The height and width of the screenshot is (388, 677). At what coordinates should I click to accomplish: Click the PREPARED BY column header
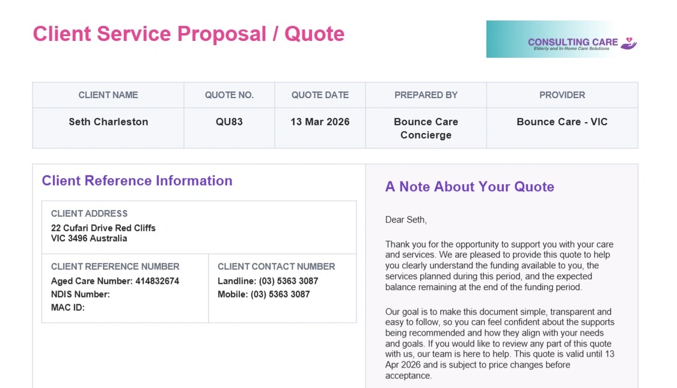pyautogui.click(x=426, y=95)
